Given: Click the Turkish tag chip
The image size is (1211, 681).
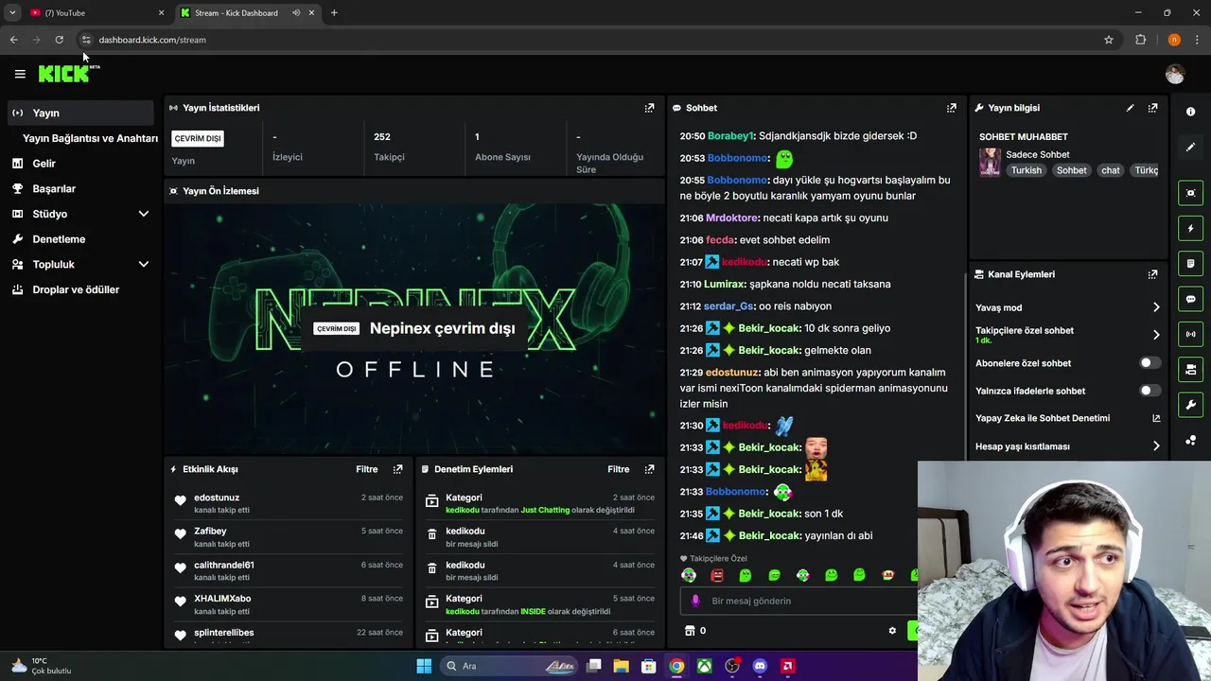Looking at the screenshot, I should (1026, 170).
